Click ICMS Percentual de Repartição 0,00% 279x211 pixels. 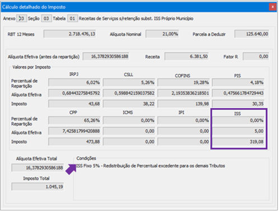coord(129,121)
